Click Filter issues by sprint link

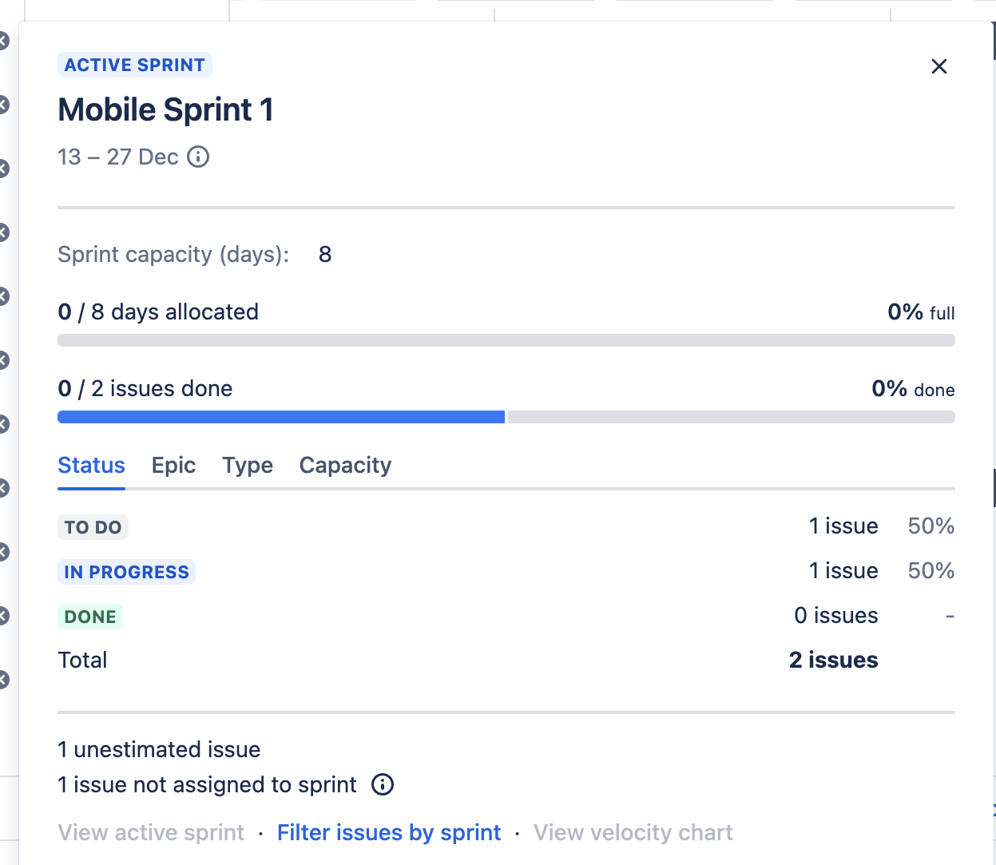point(389,832)
